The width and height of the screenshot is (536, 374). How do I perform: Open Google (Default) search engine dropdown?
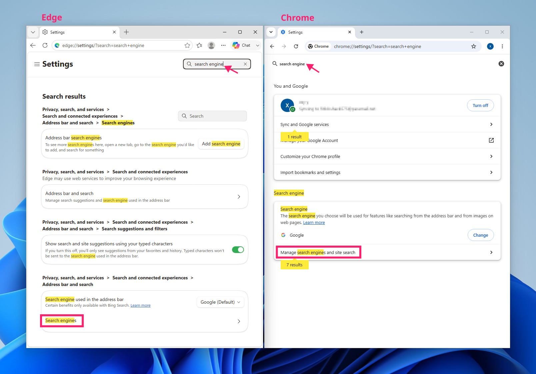tap(220, 302)
